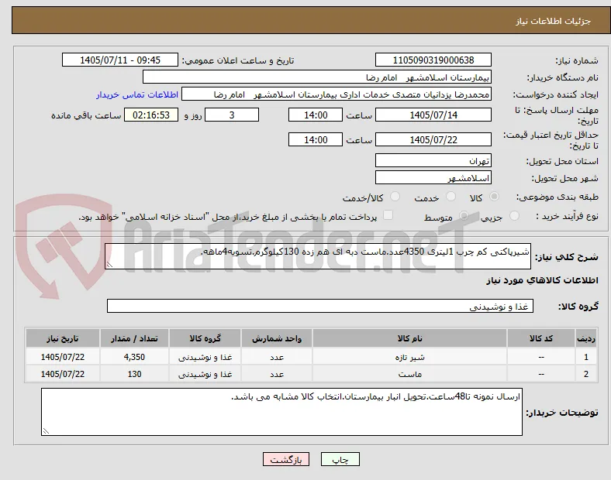Click the quantity cell 130

(134, 374)
